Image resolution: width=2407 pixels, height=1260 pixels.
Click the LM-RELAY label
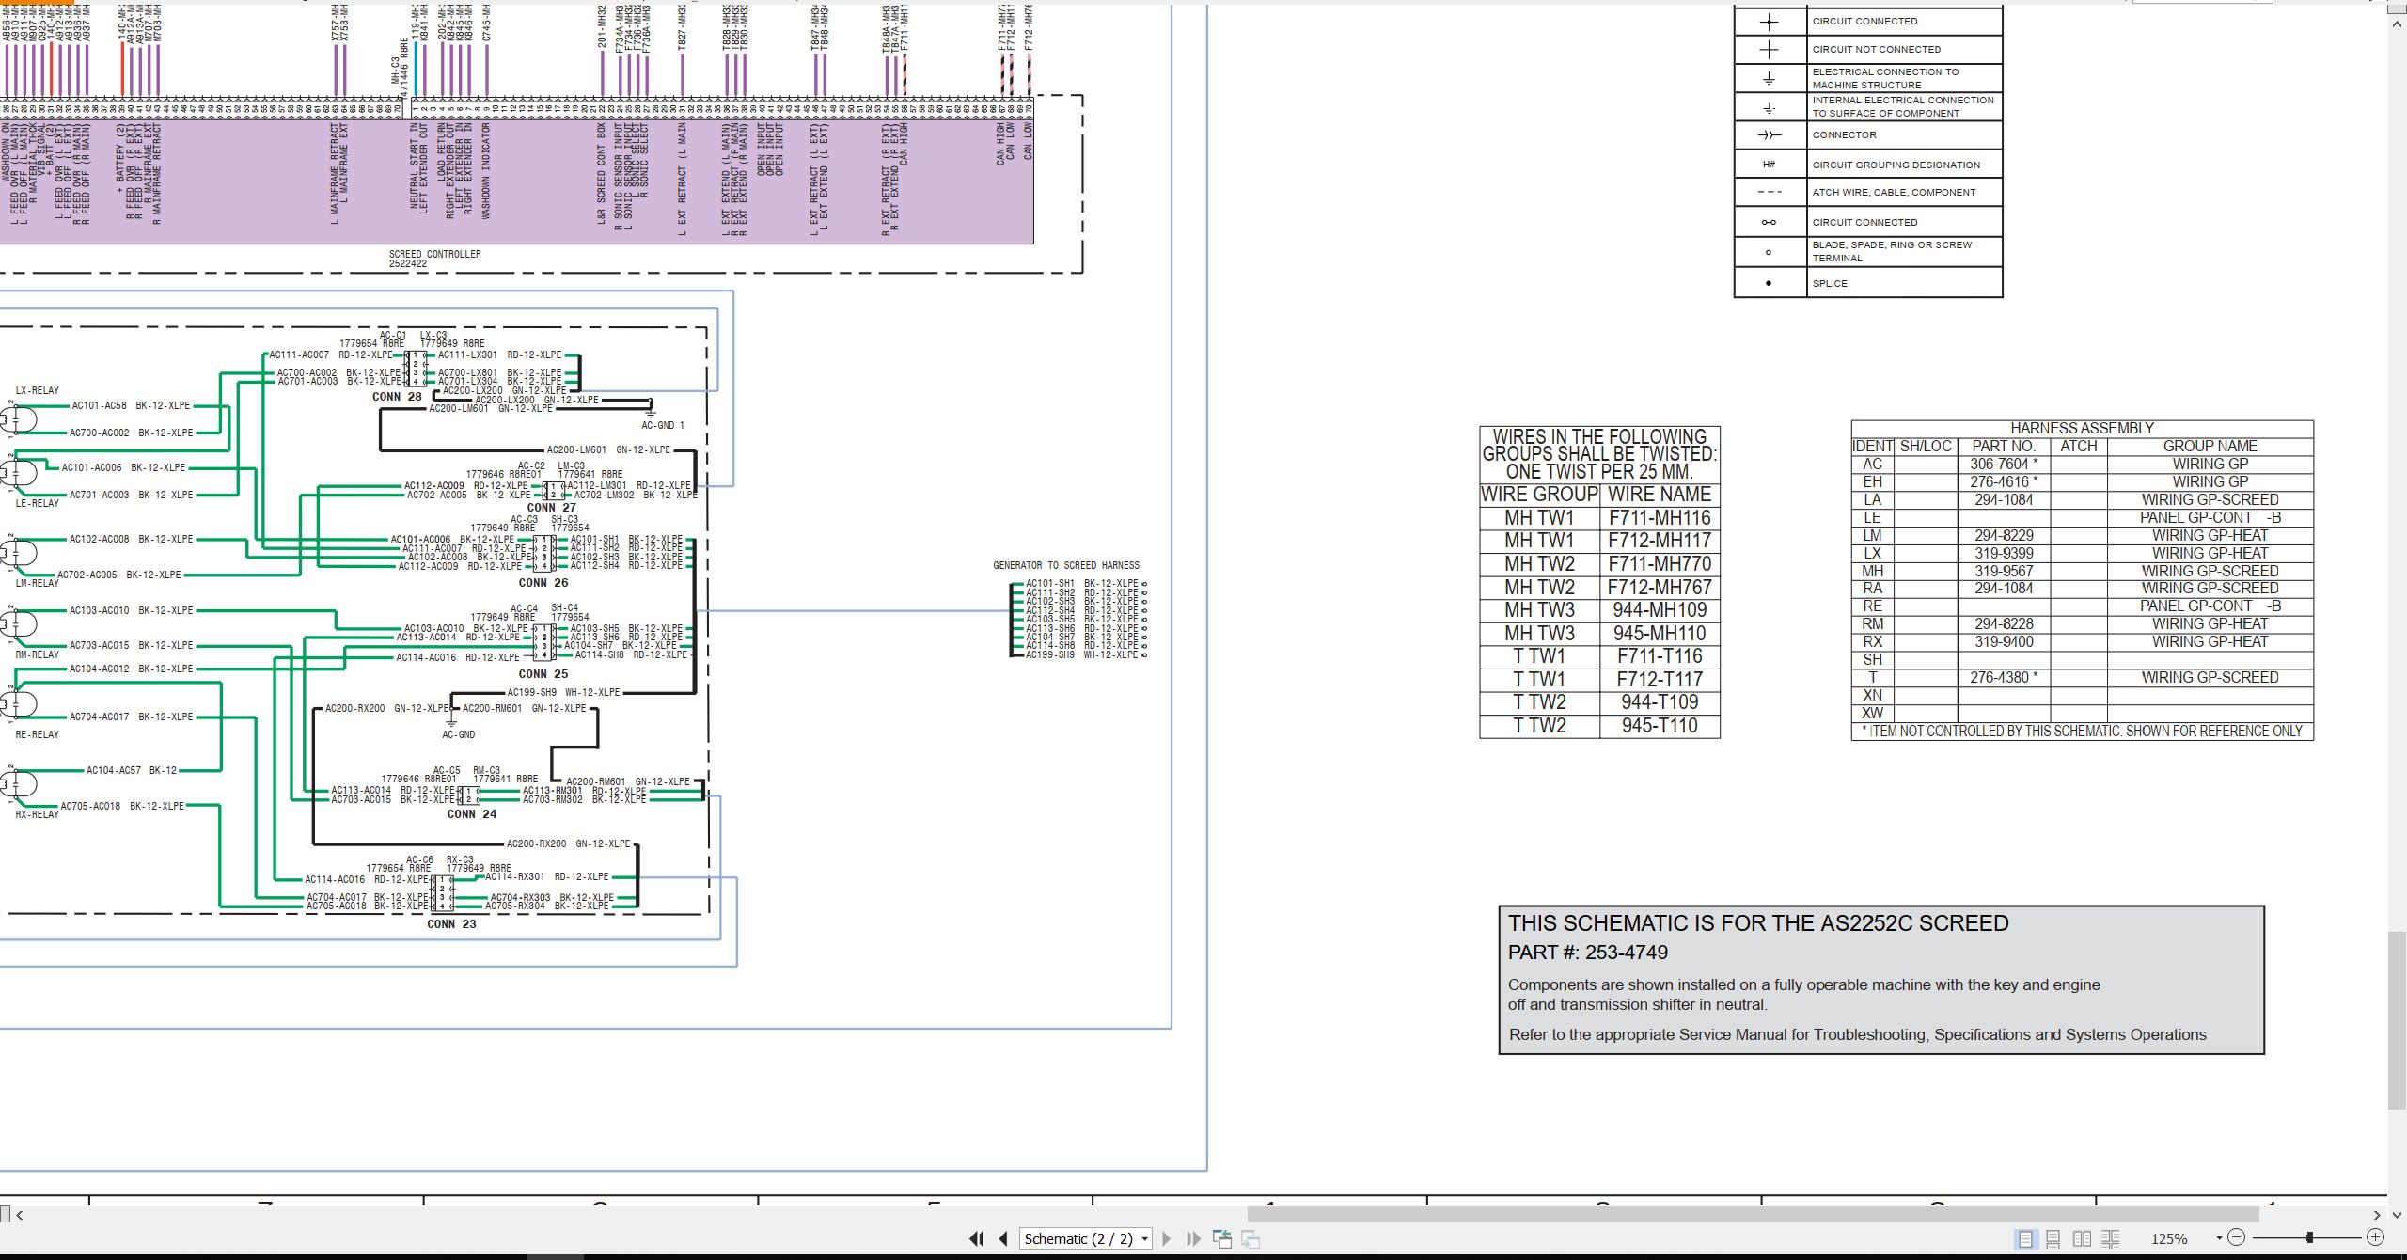click(37, 583)
